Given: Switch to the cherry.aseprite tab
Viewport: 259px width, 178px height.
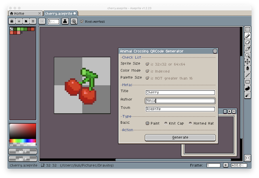Looking at the screenshot, I should (x=60, y=14).
